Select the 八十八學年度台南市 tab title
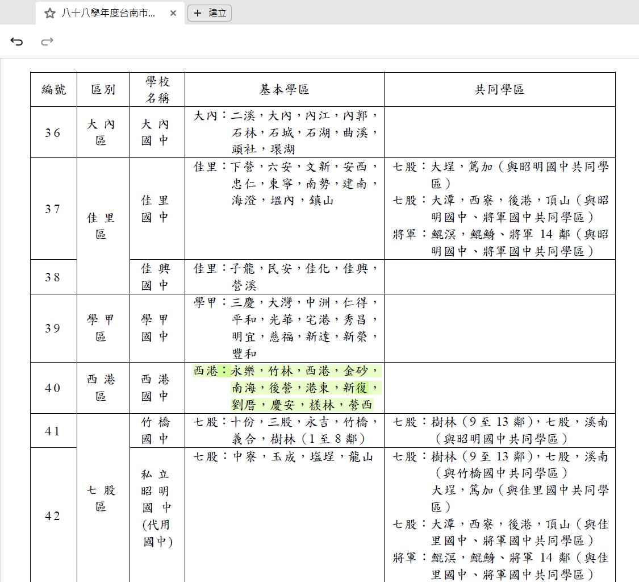639x582 pixels. pos(108,13)
